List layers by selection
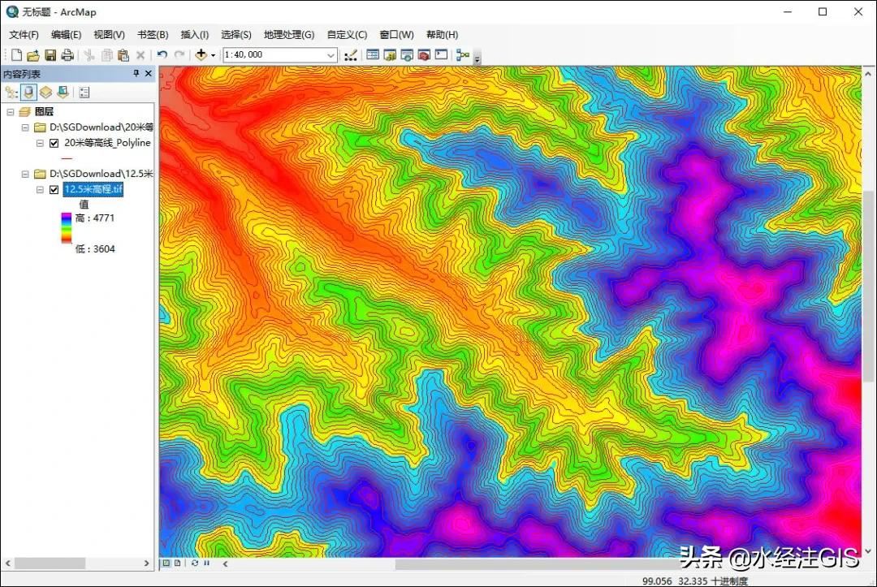 tap(63, 93)
